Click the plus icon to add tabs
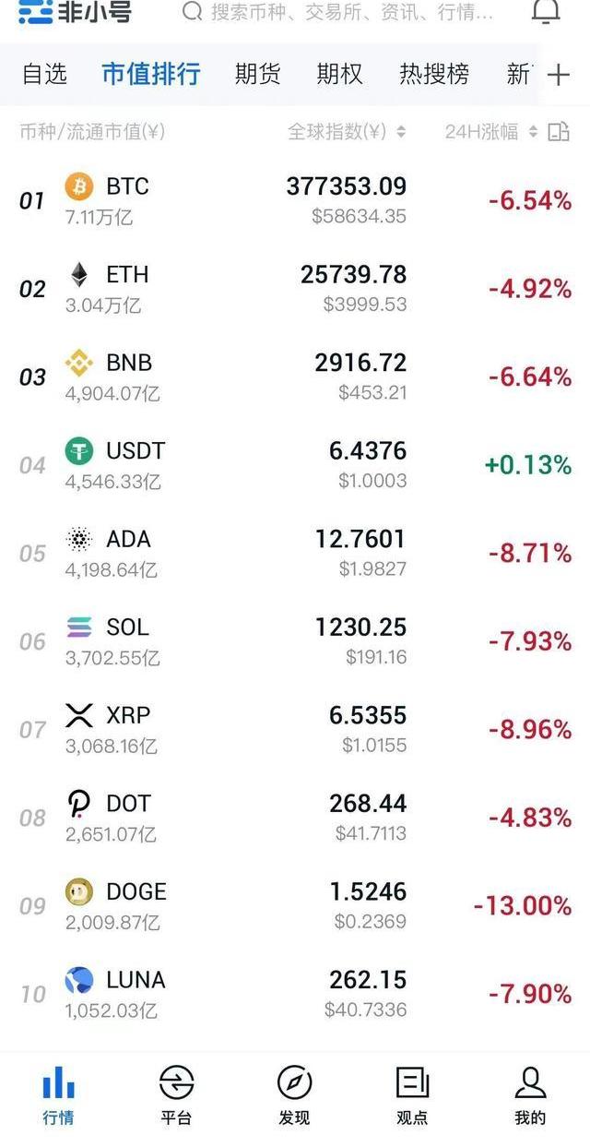The height and width of the screenshot is (1147, 590). pos(559,75)
